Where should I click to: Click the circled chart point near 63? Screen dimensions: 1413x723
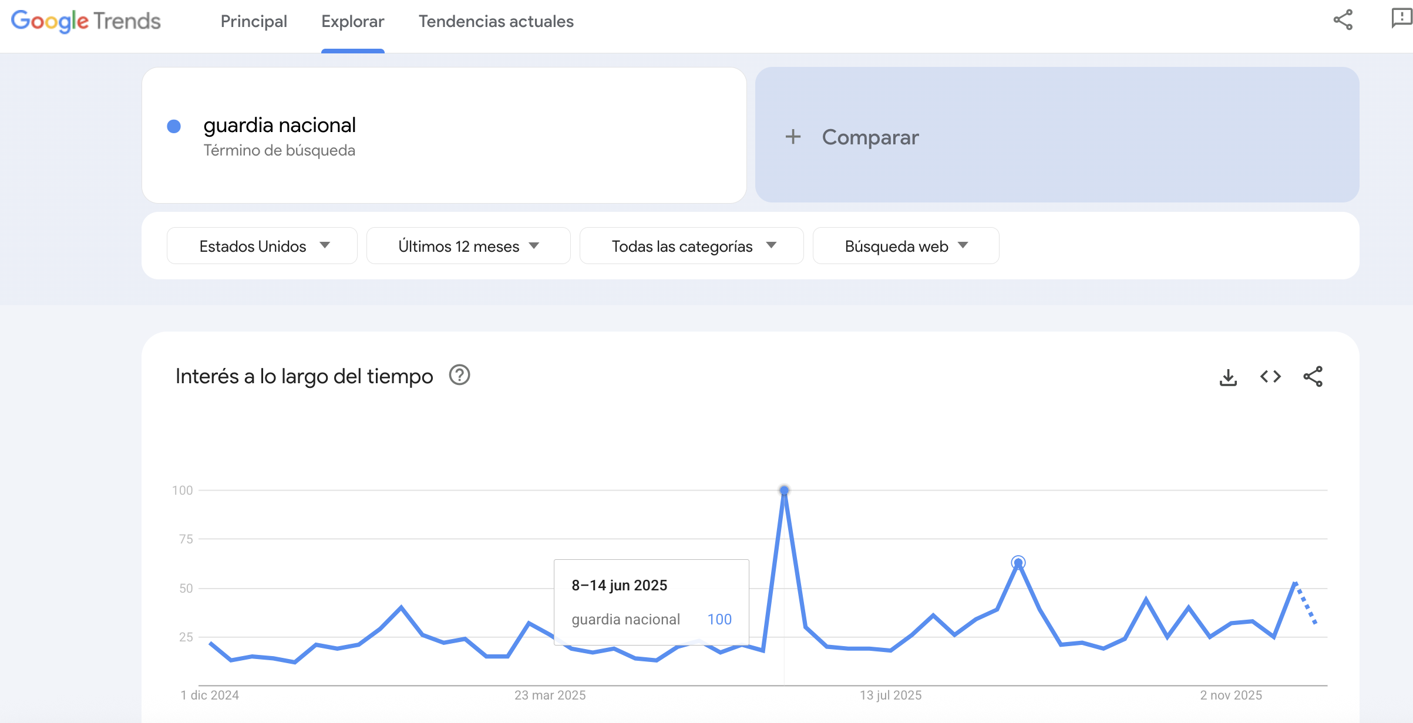(1018, 563)
